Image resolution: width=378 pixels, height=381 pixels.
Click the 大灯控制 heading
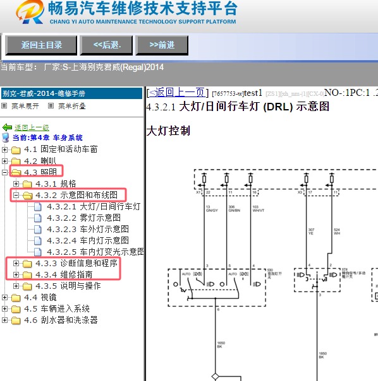pyautogui.click(x=168, y=131)
